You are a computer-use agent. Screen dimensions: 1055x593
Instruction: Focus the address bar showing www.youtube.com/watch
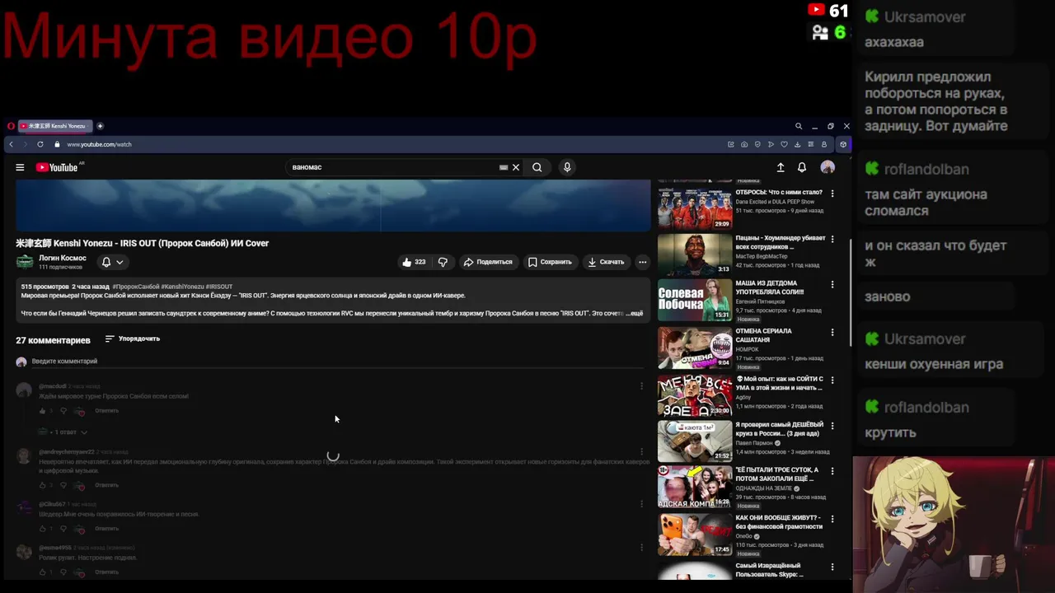point(99,144)
